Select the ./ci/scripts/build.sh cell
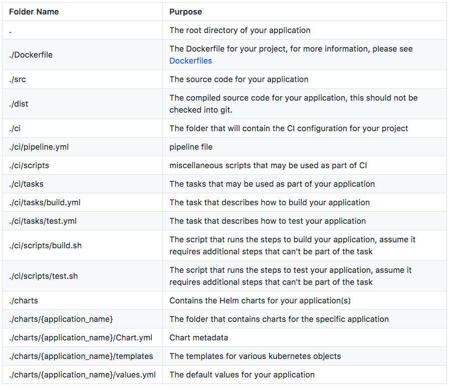This screenshot has height=389, width=450. click(x=82, y=245)
